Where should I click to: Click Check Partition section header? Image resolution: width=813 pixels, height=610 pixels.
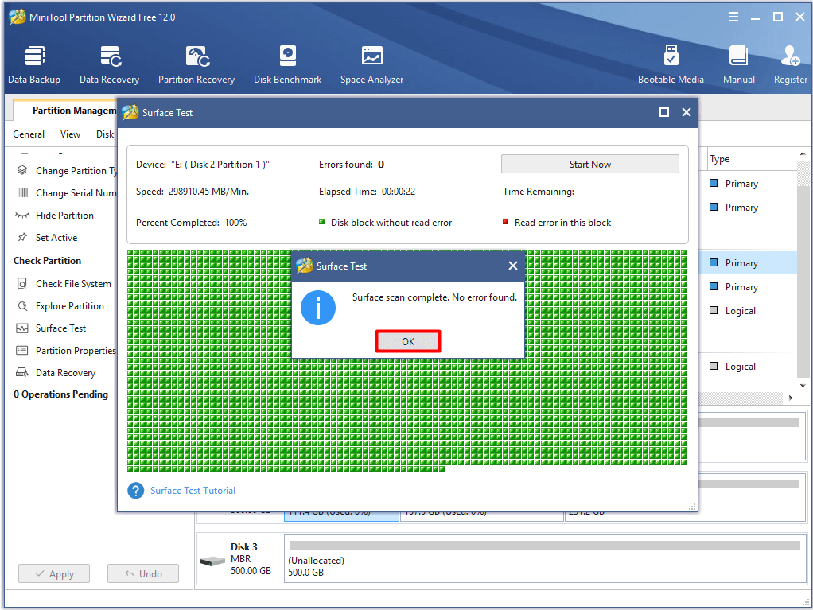pyautogui.click(x=47, y=260)
